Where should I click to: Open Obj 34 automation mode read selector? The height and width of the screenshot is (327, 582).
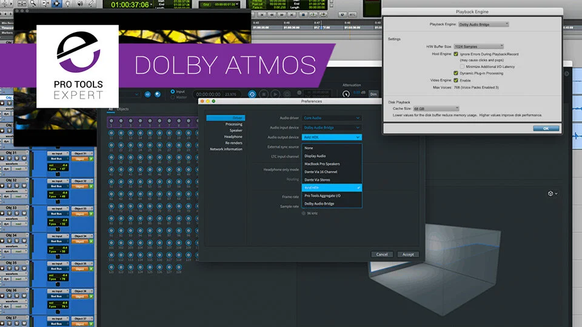pyautogui.click(x=19, y=251)
